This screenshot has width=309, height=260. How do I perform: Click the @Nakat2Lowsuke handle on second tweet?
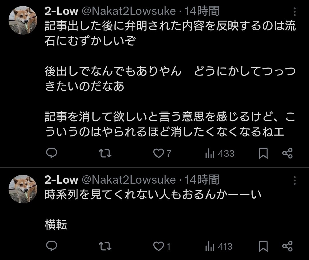(x=129, y=180)
